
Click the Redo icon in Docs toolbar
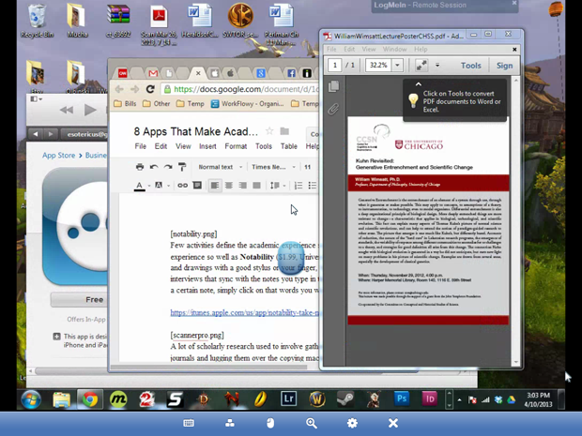[x=168, y=167]
